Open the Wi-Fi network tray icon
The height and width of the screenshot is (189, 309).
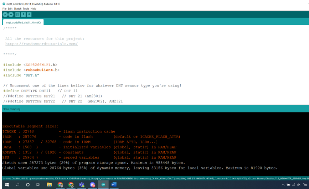[x=294, y=185]
